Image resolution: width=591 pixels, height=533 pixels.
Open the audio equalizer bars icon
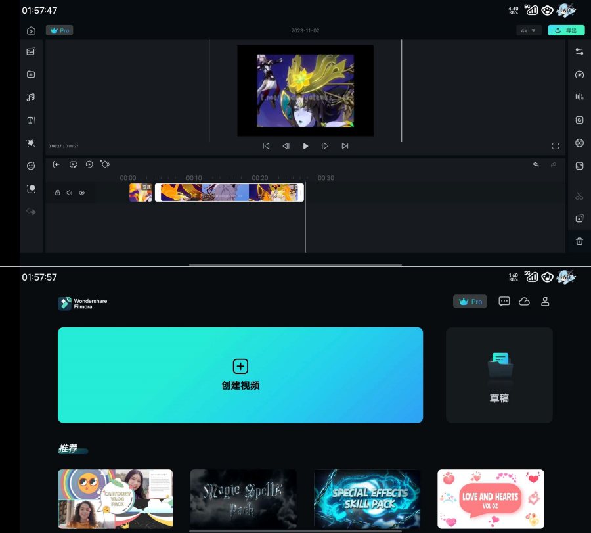[x=579, y=97]
